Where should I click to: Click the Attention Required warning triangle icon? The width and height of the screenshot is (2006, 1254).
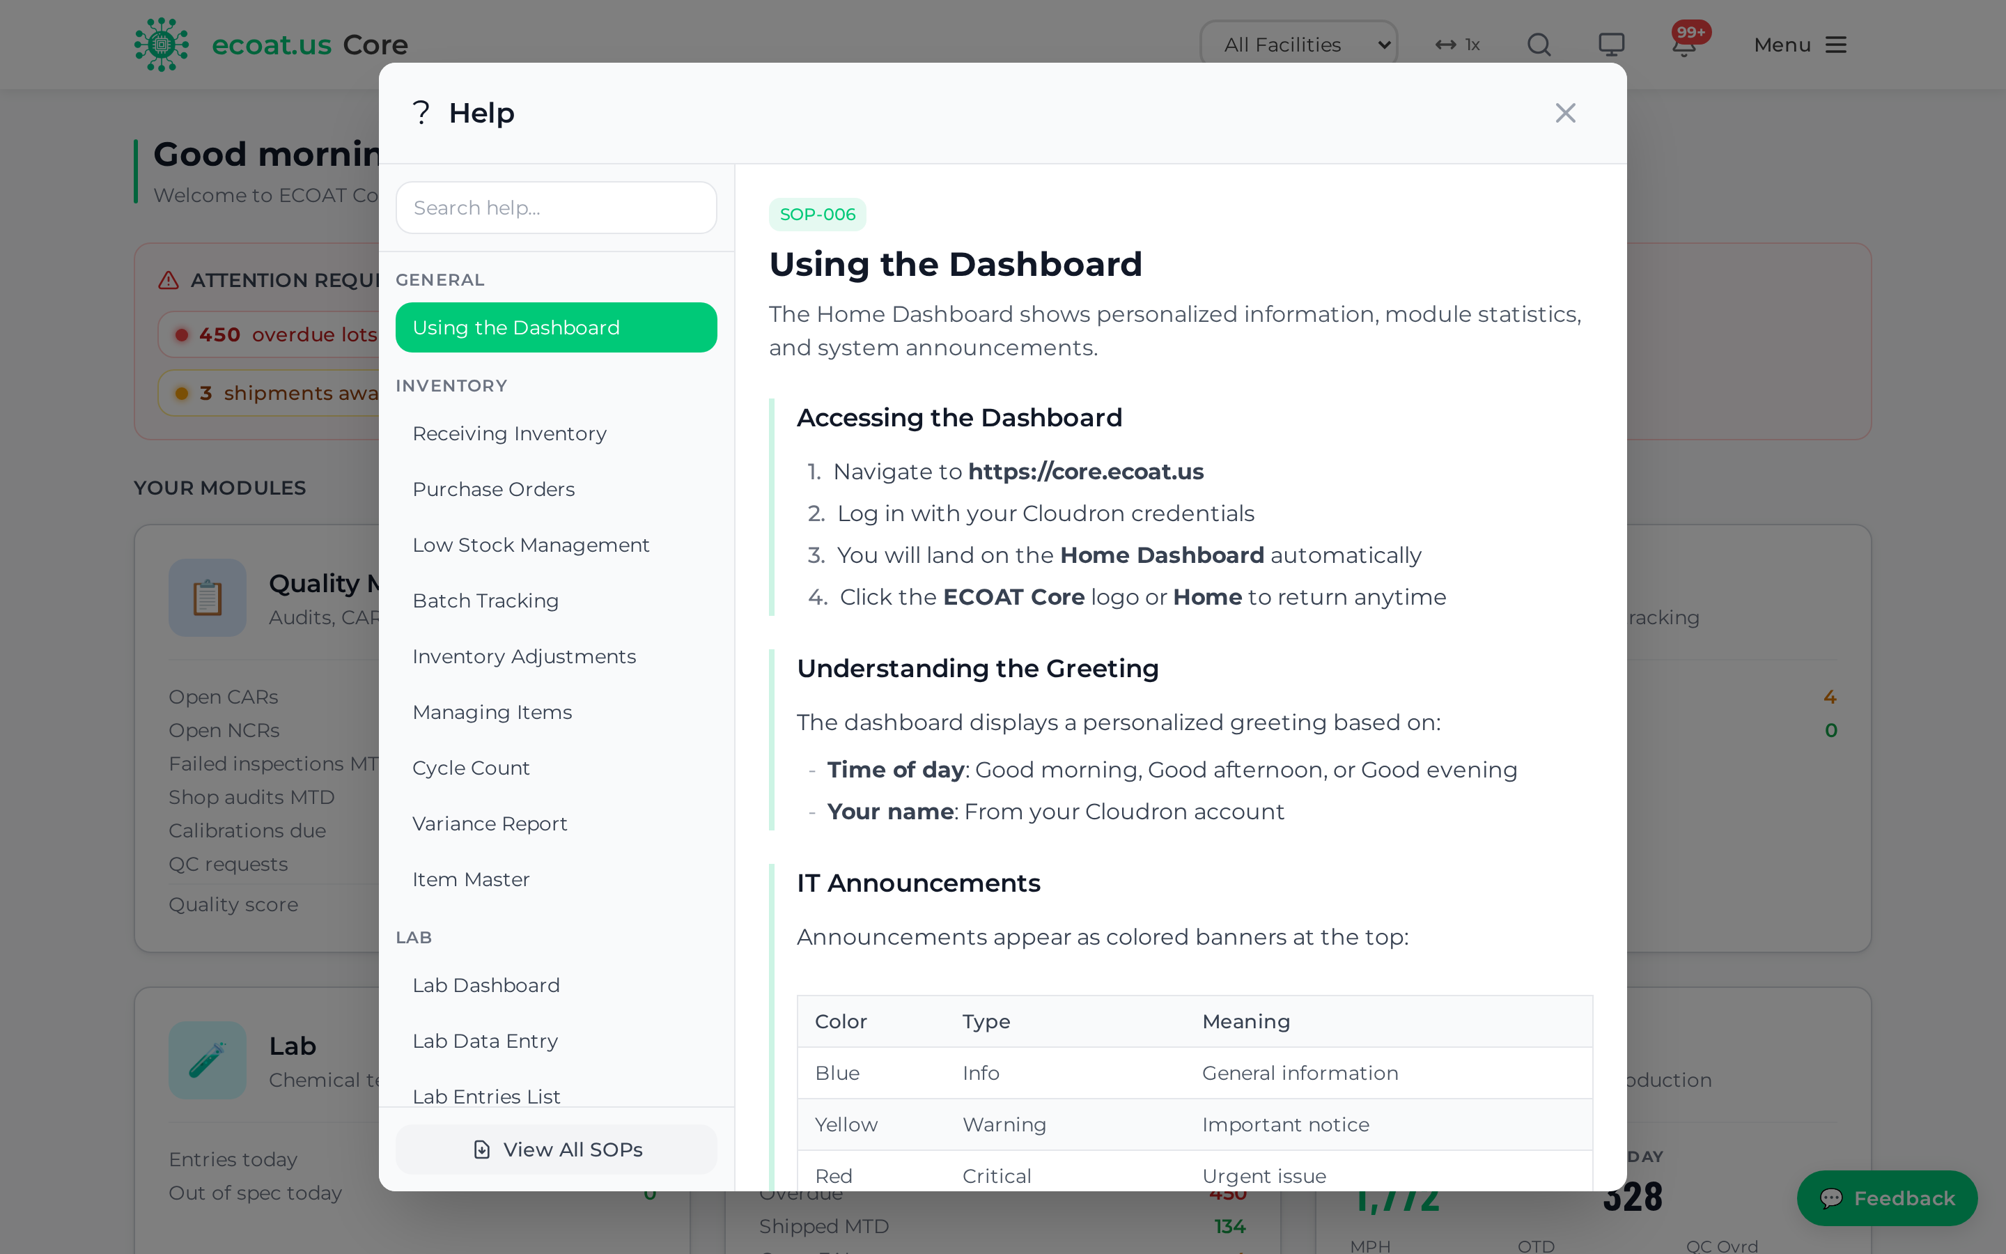(169, 280)
